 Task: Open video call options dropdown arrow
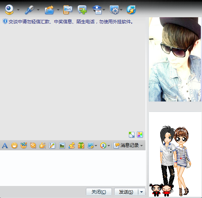pos(18,10)
